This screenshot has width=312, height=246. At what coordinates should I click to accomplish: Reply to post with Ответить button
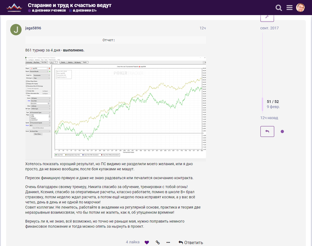click(191, 242)
